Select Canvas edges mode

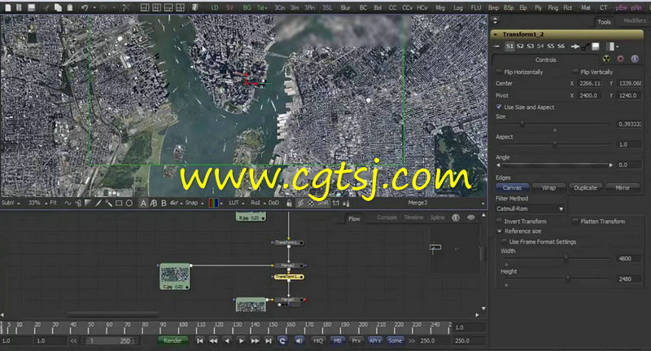(x=512, y=188)
